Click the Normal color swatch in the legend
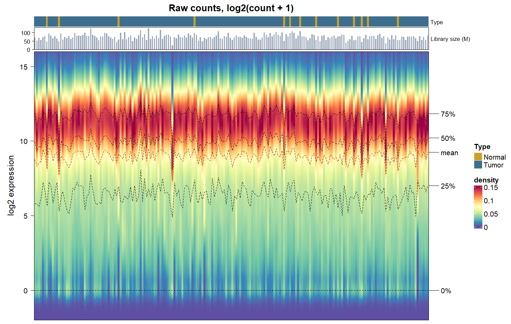The image size is (511, 324). click(x=478, y=157)
